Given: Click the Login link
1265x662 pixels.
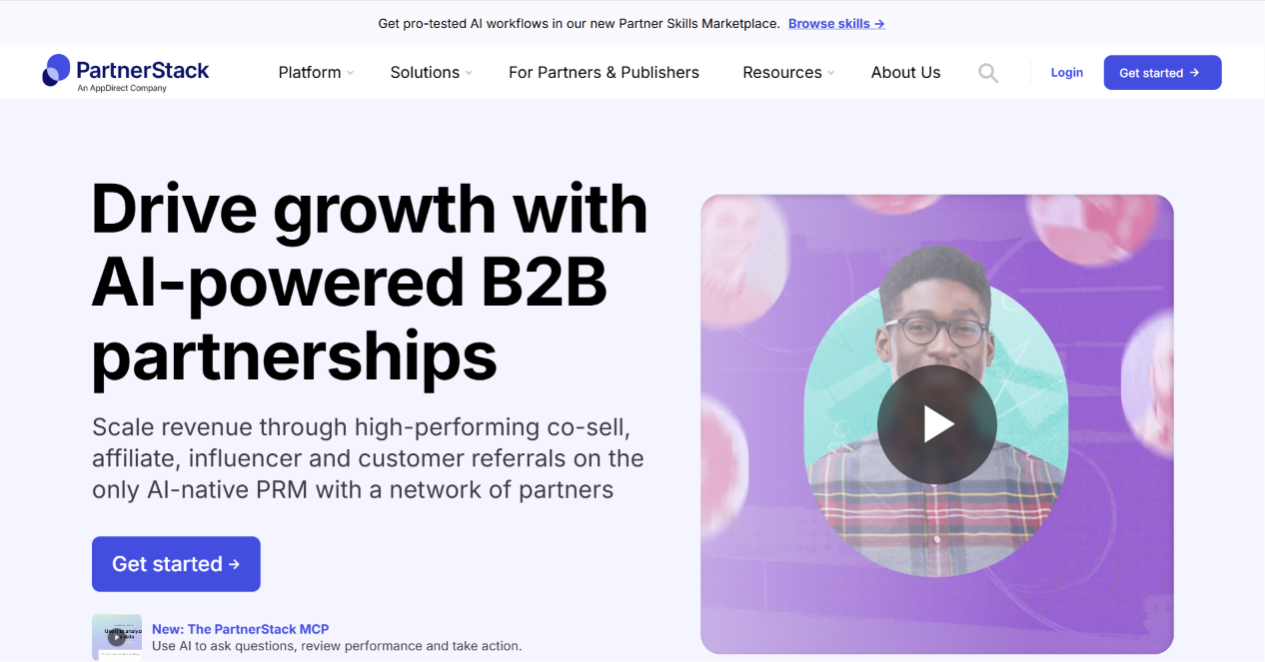Looking at the screenshot, I should [1067, 73].
